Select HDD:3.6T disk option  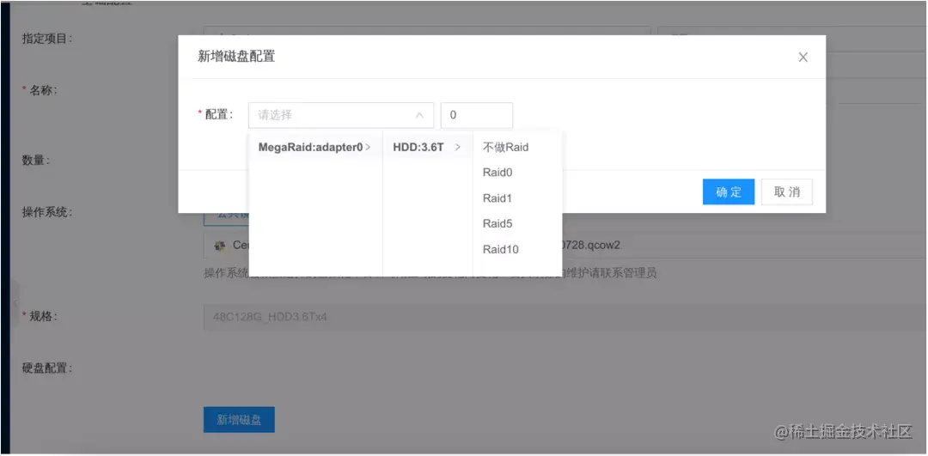pos(427,147)
